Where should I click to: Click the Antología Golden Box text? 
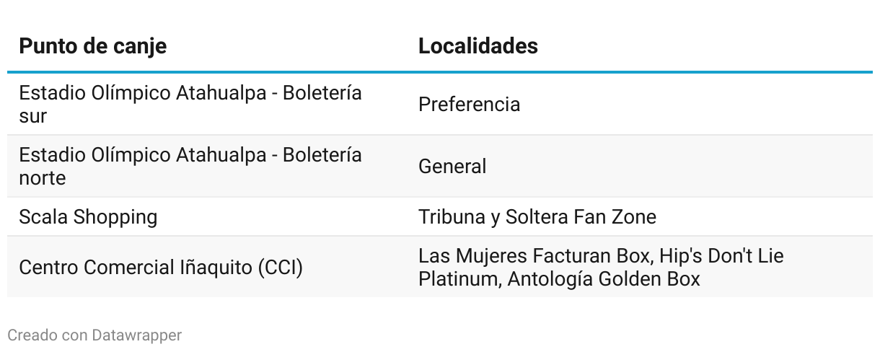point(604,279)
